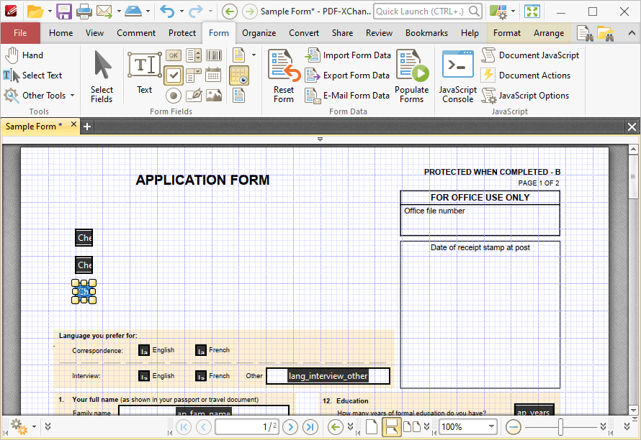Open the Format ribbon tab
The height and width of the screenshot is (440, 641).
[x=507, y=33]
